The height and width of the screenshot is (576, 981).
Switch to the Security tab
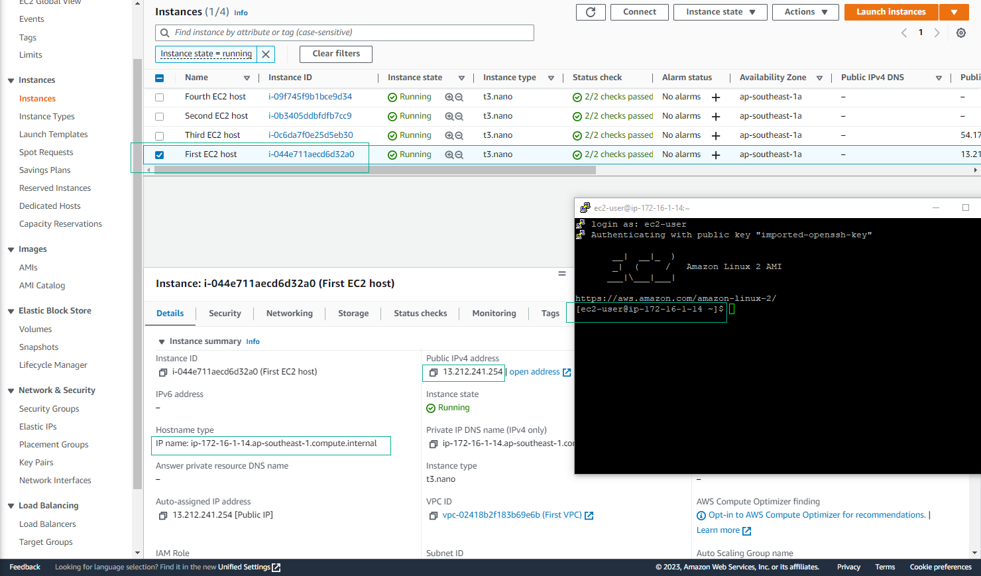(x=225, y=314)
